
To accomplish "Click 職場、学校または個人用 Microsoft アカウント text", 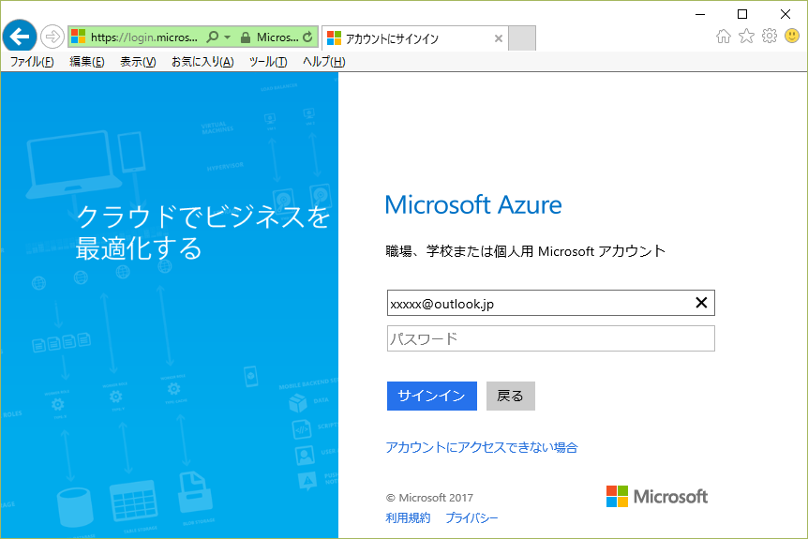I will pos(526,251).
